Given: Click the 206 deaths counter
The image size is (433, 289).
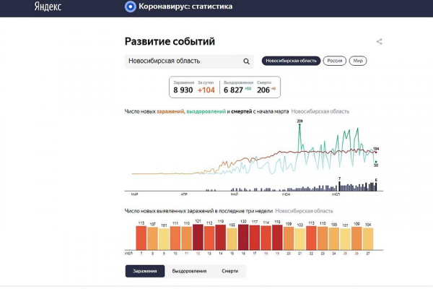Looking at the screenshot, I should pos(263,90).
